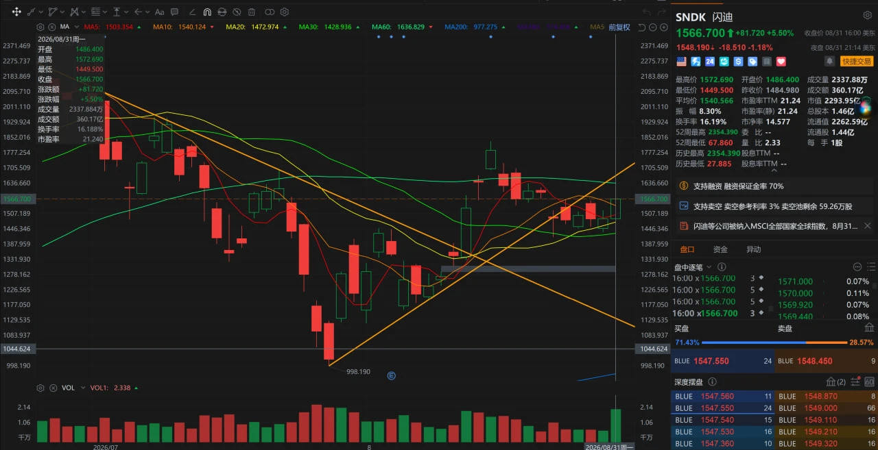The width and height of the screenshot is (878, 450).
Task: Click the teal chart badge icon
Action: point(724,62)
